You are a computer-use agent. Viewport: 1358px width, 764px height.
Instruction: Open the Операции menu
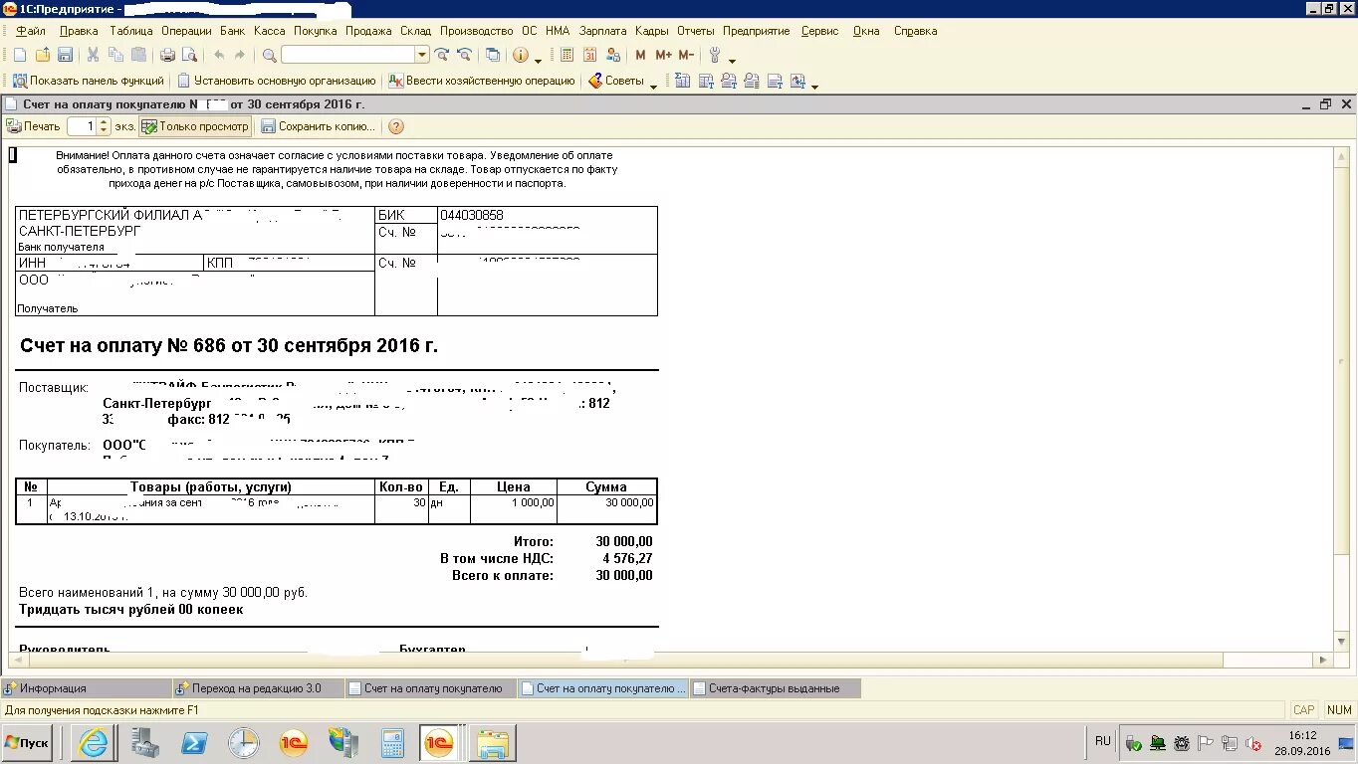pos(186,31)
